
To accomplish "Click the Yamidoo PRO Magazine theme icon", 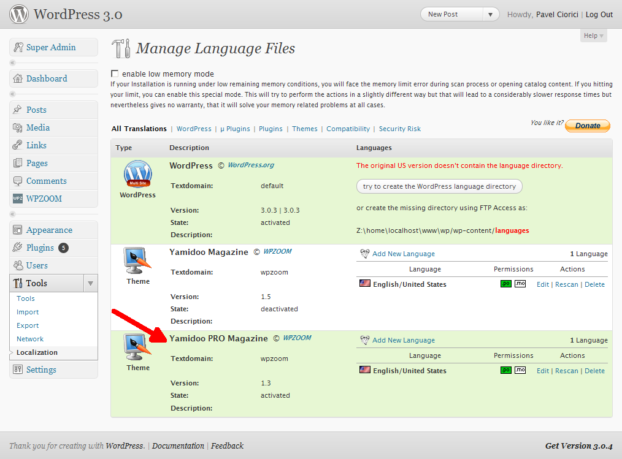I will click(x=137, y=347).
